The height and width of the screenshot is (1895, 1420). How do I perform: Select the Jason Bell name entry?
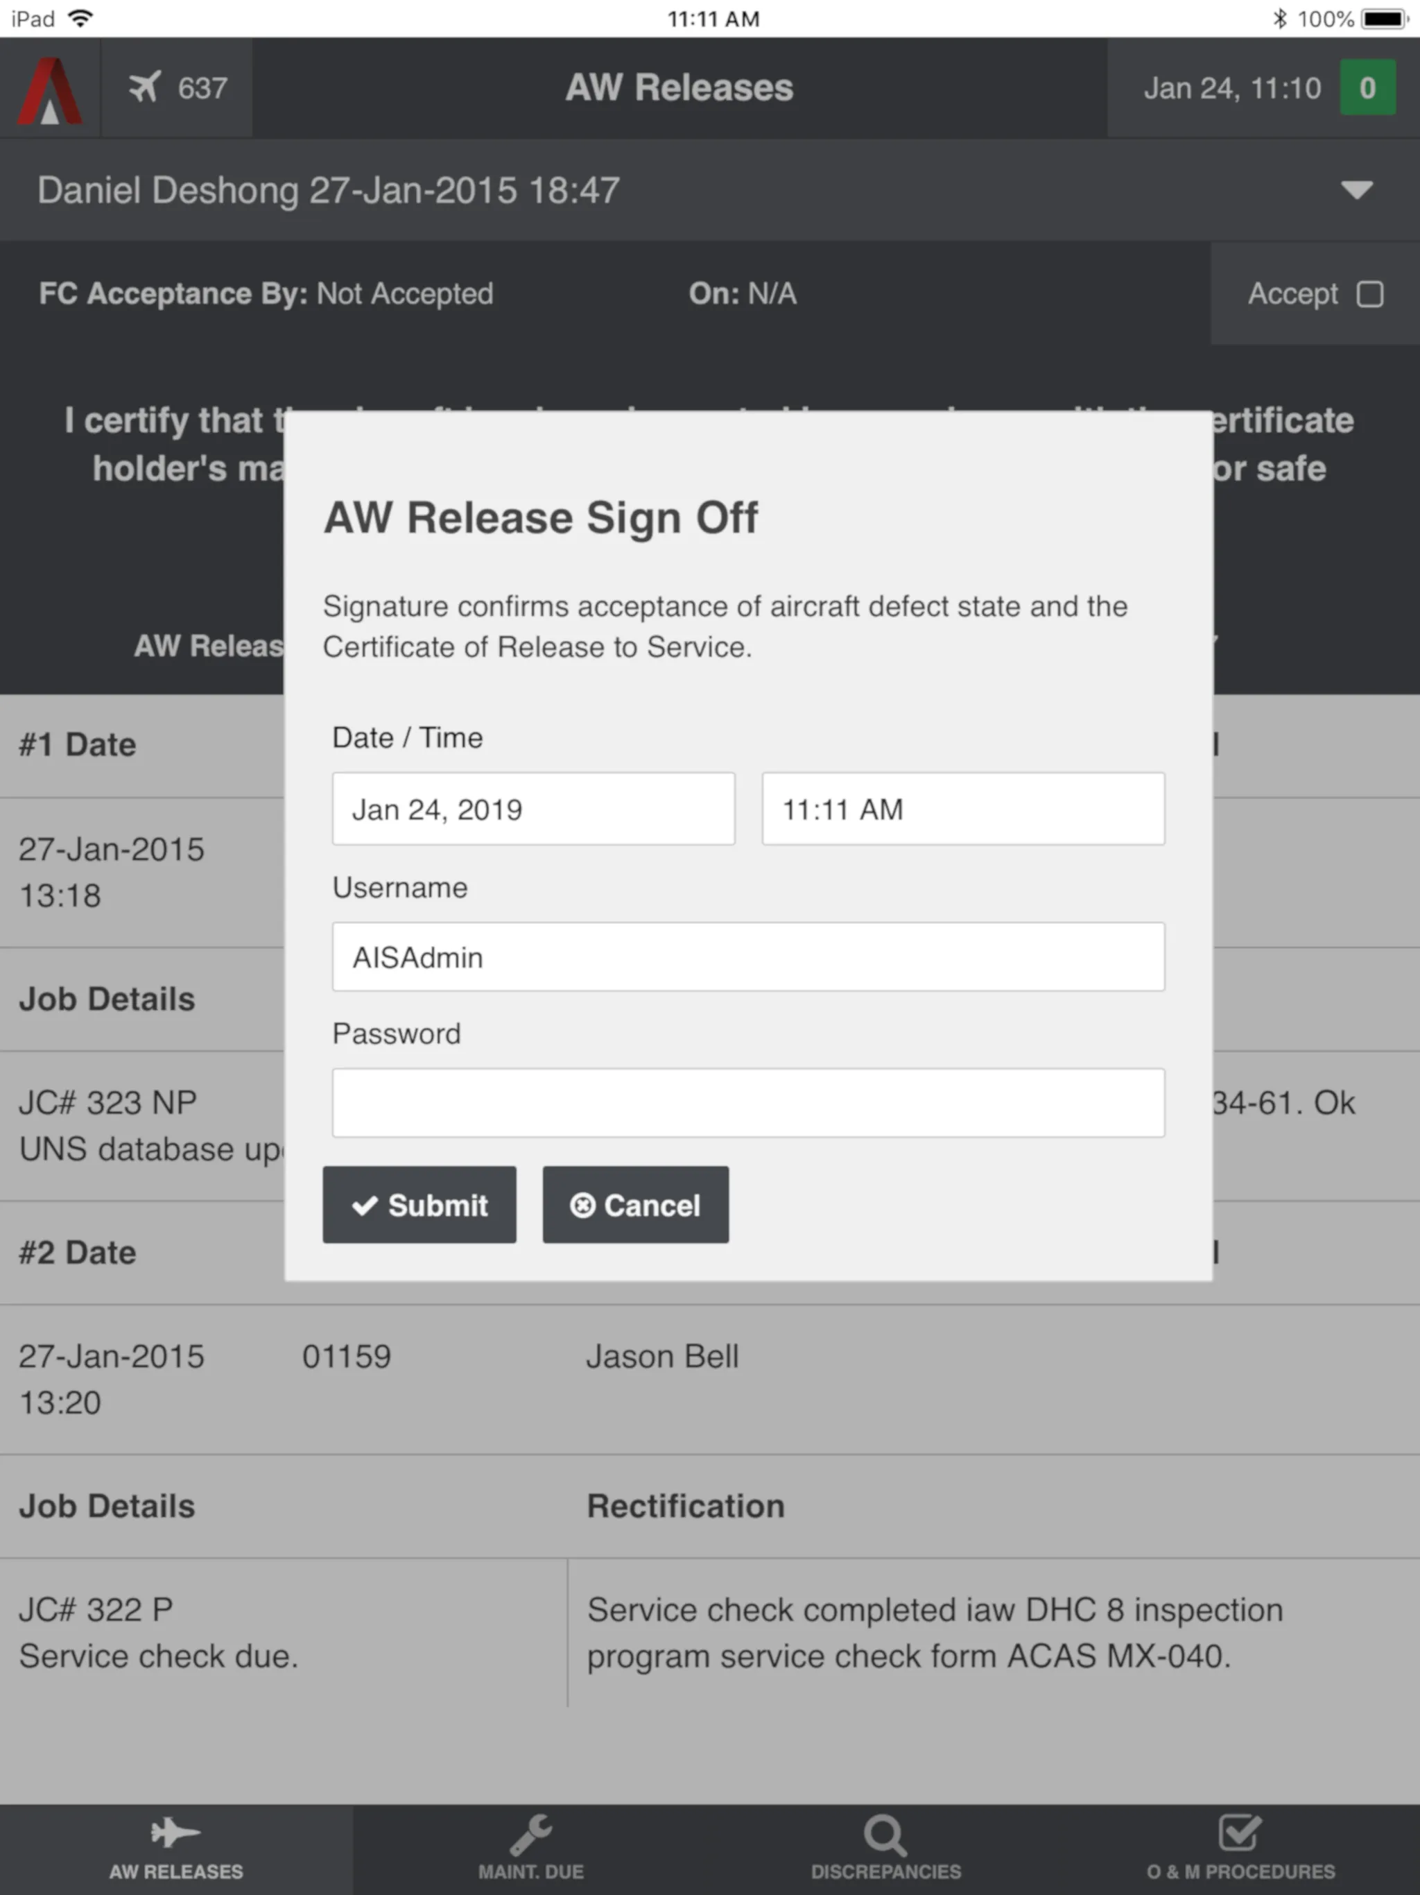click(x=662, y=1357)
